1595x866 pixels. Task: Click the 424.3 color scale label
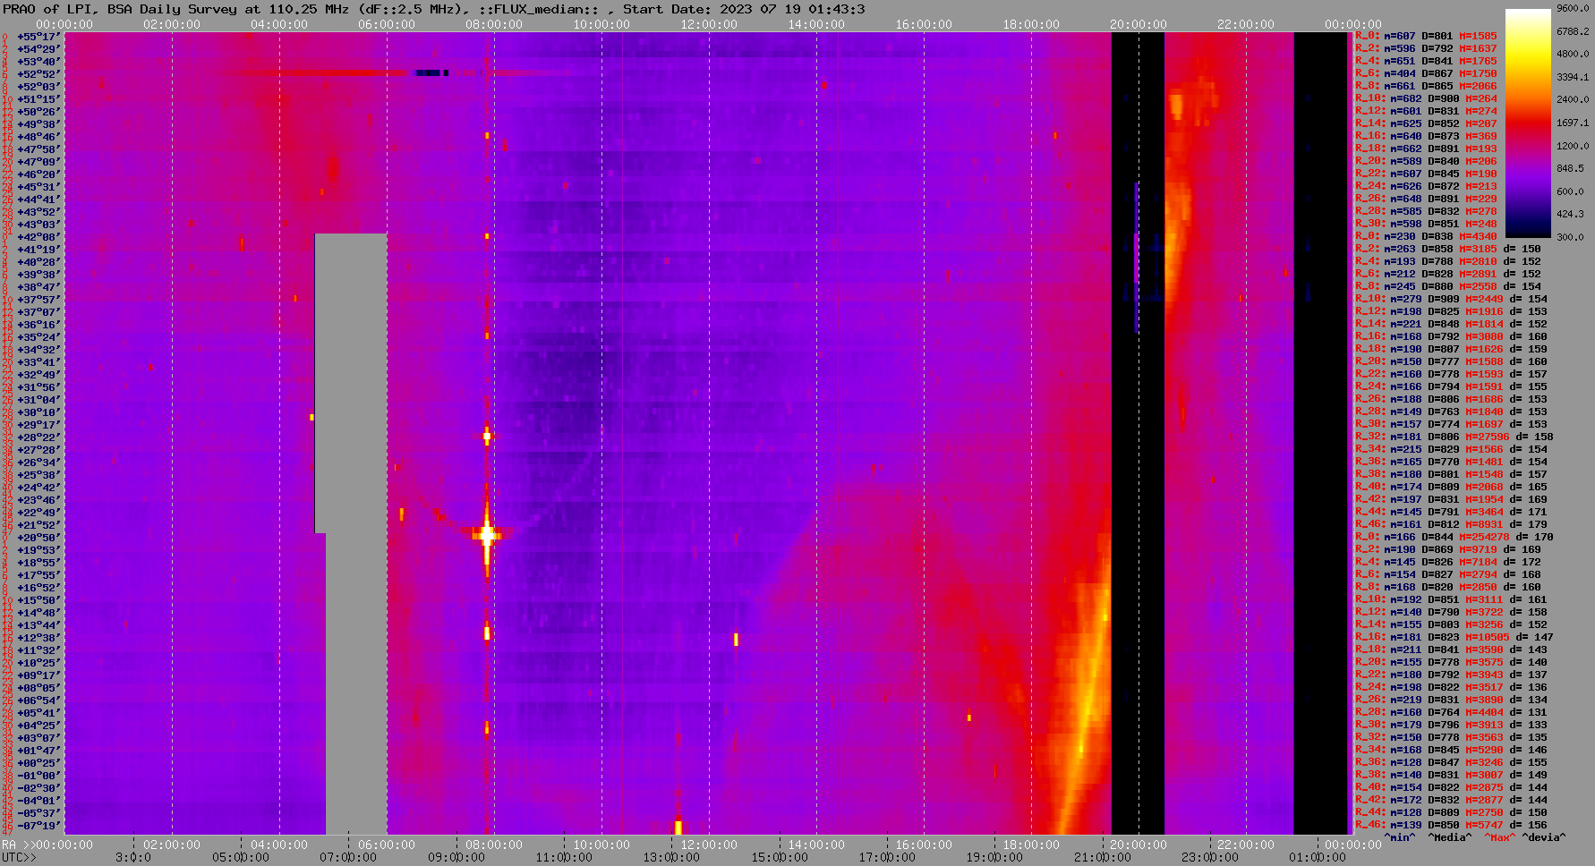coord(1569,214)
